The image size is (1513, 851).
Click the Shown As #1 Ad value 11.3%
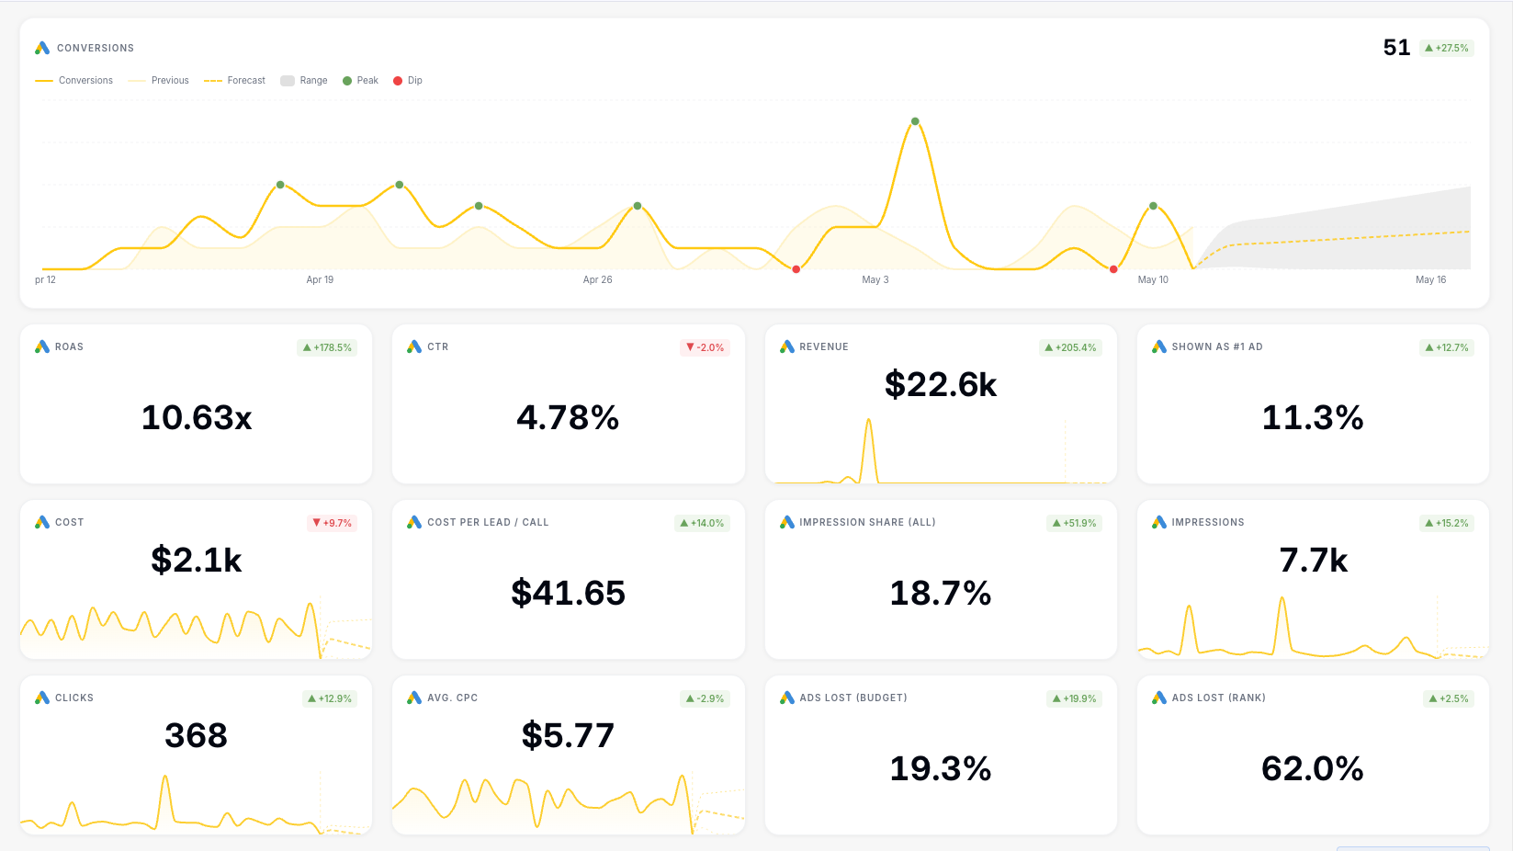1313,417
